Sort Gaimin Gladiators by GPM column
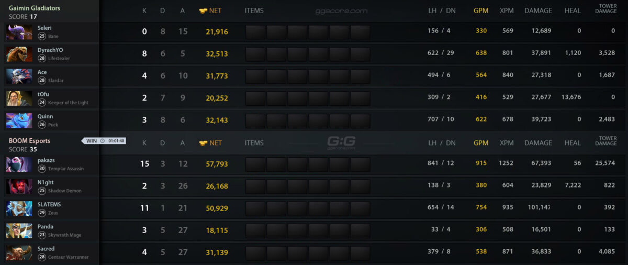Viewport: 628px width, 265px height. pos(481,10)
